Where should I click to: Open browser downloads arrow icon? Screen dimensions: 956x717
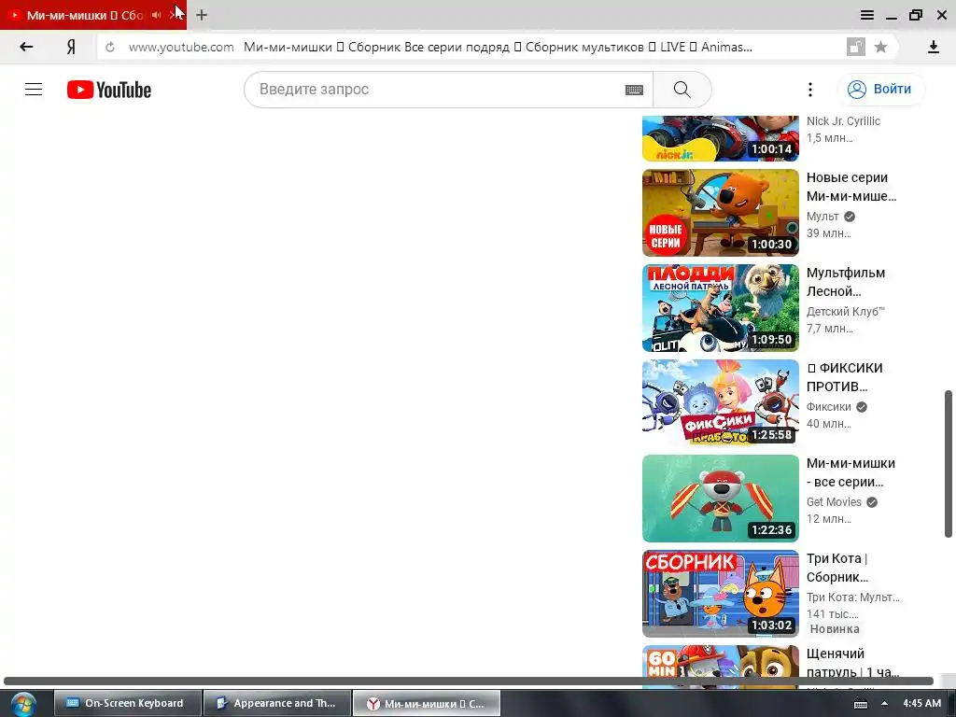click(x=934, y=47)
